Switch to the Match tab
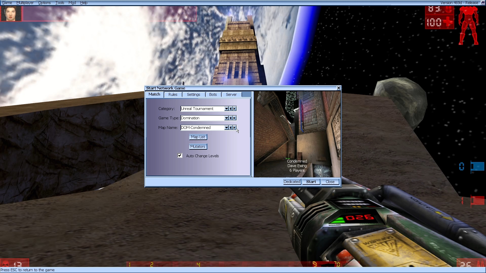The width and height of the screenshot is (486, 273). pos(154,94)
